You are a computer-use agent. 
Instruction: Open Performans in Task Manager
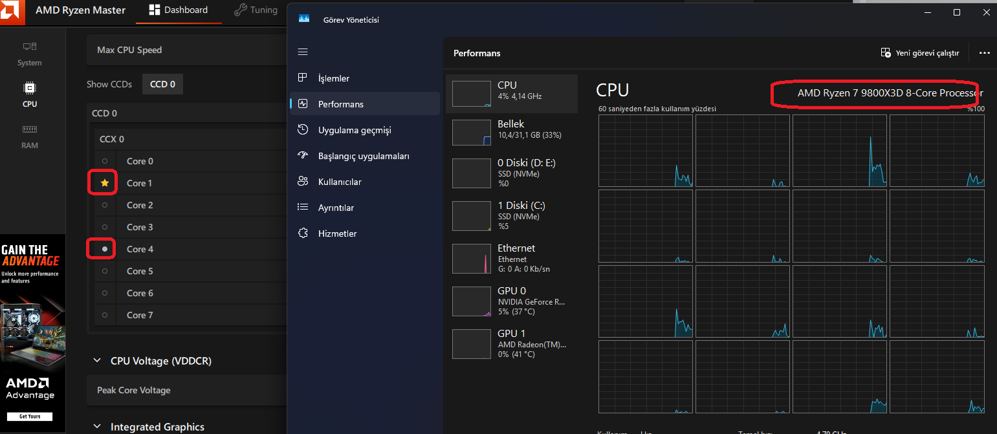coord(365,104)
